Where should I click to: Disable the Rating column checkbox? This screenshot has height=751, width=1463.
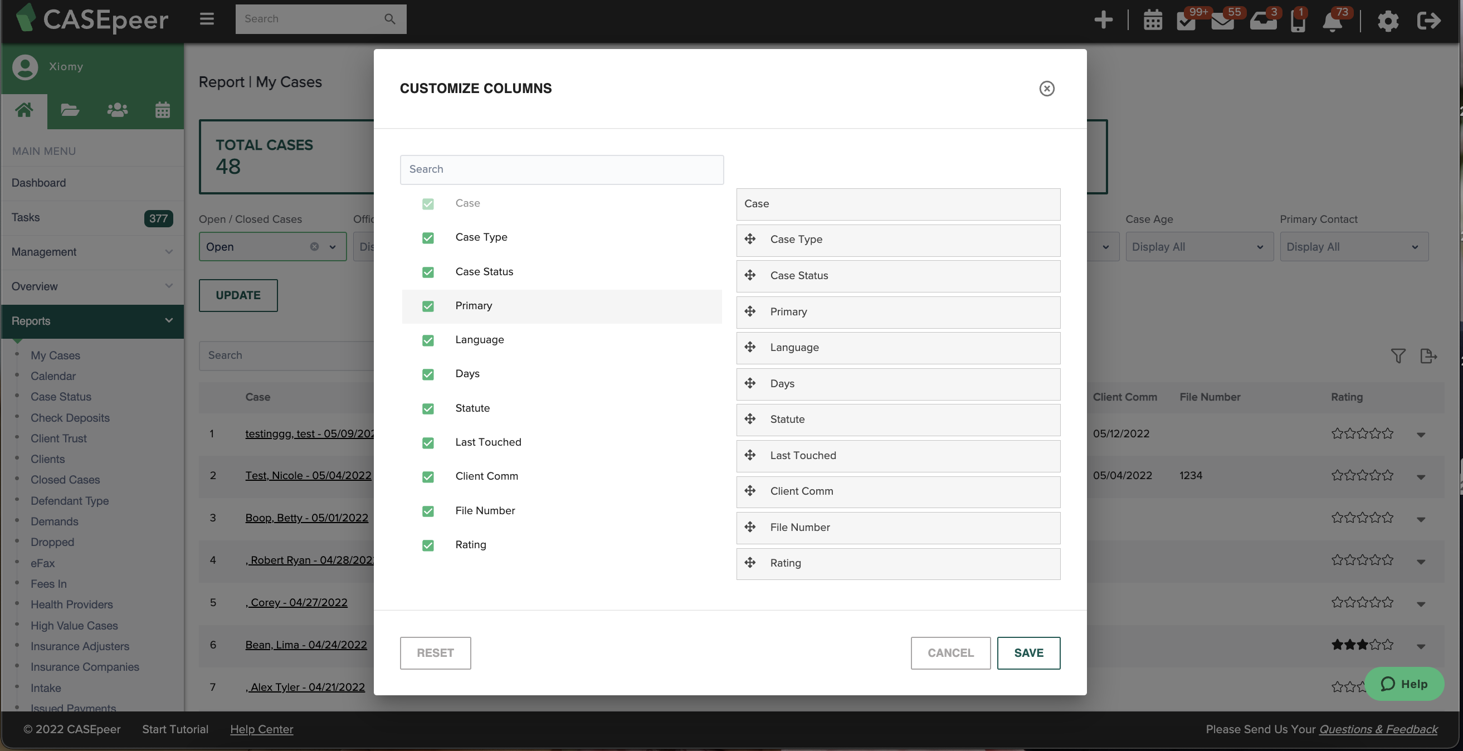pyautogui.click(x=428, y=545)
